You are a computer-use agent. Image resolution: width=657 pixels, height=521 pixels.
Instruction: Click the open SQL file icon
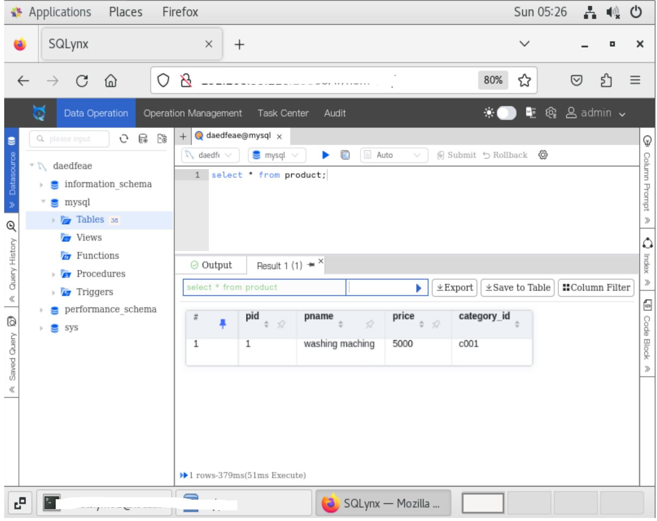point(162,139)
